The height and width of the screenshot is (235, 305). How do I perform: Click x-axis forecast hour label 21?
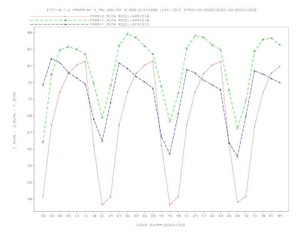(x=102, y=216)
